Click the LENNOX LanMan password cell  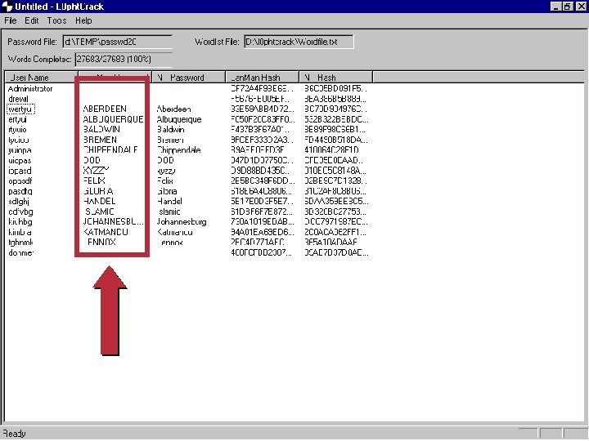coord(101,243)
